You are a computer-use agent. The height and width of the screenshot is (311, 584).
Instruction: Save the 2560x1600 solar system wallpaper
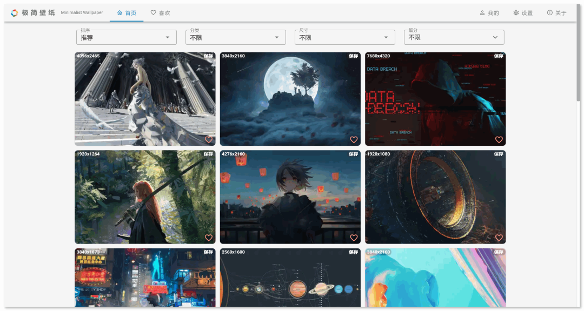(x=354, y=252)
